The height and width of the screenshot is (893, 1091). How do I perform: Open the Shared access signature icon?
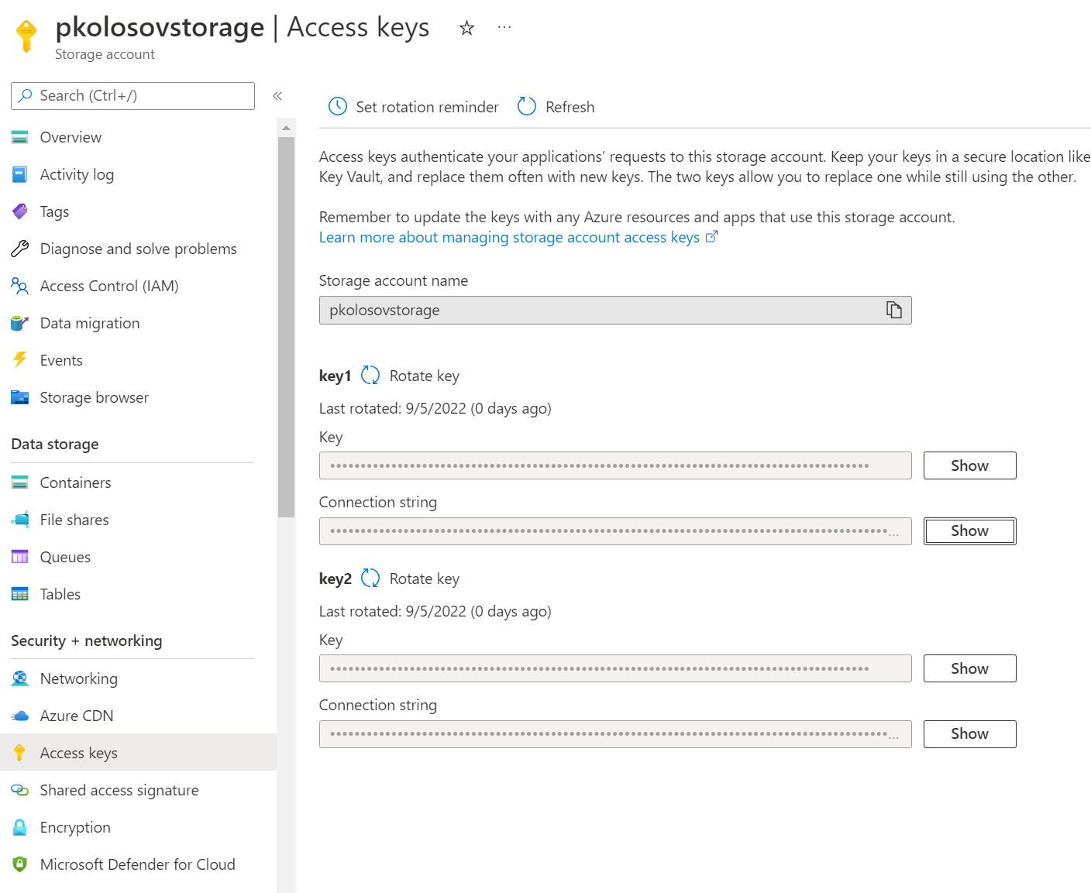point(20,790)
